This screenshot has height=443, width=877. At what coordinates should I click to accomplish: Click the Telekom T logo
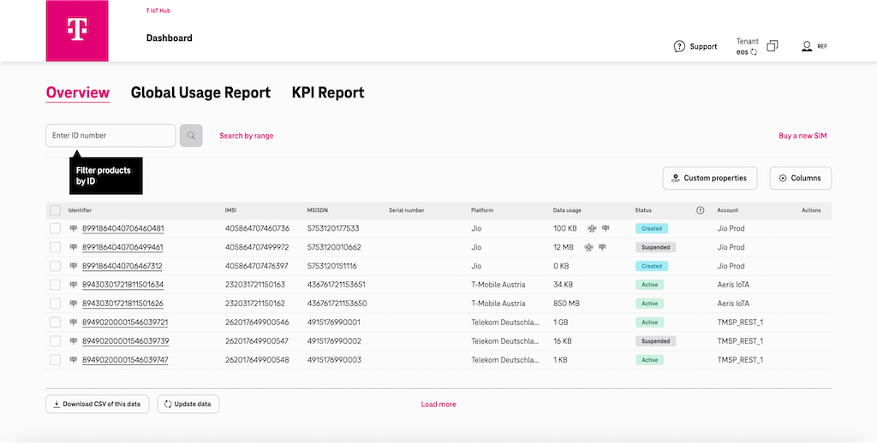(77, 31)
